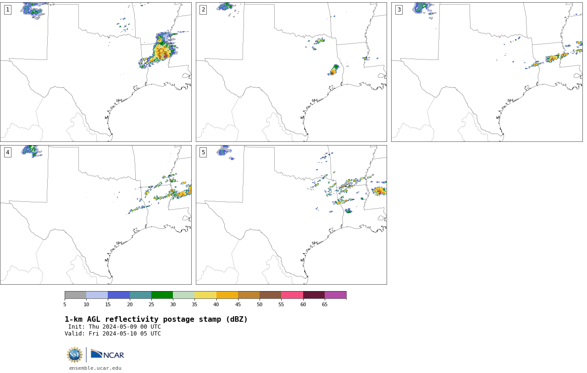This screenshot has height=373, width=587.
Task: Click the colorbar tick label 35
Action: click(x=194, y=304)
